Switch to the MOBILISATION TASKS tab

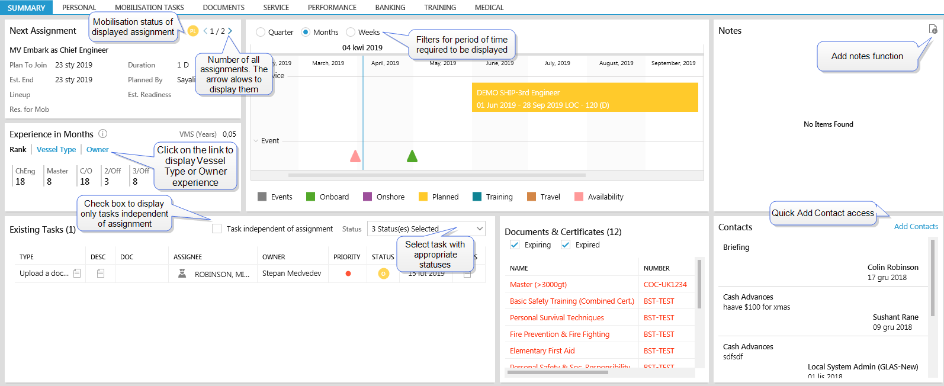coord(149,8)
